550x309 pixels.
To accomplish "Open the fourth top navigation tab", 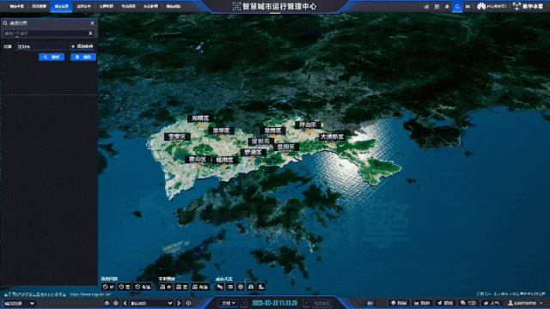I will coord(83,6).
